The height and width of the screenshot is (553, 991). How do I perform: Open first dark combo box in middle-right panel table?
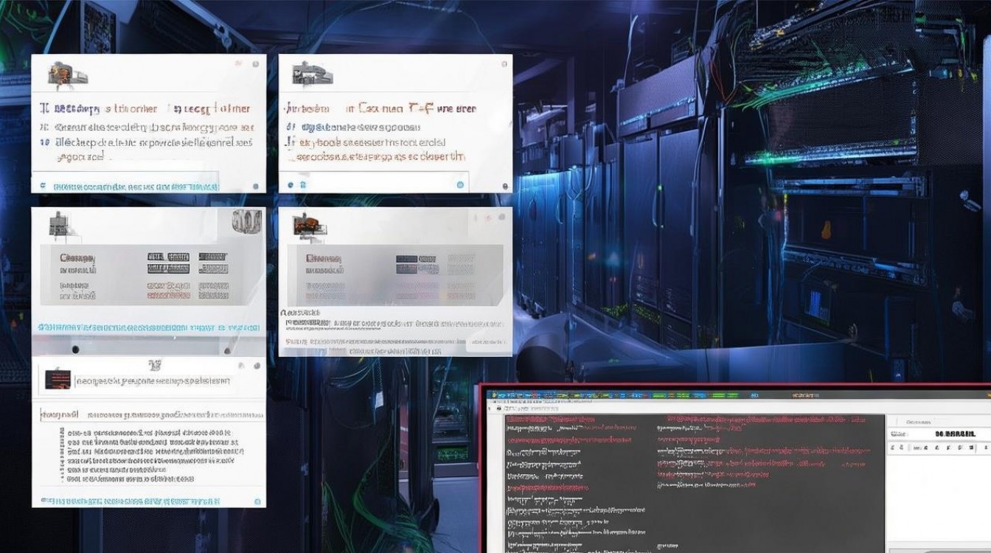click(x=406, y=260)
